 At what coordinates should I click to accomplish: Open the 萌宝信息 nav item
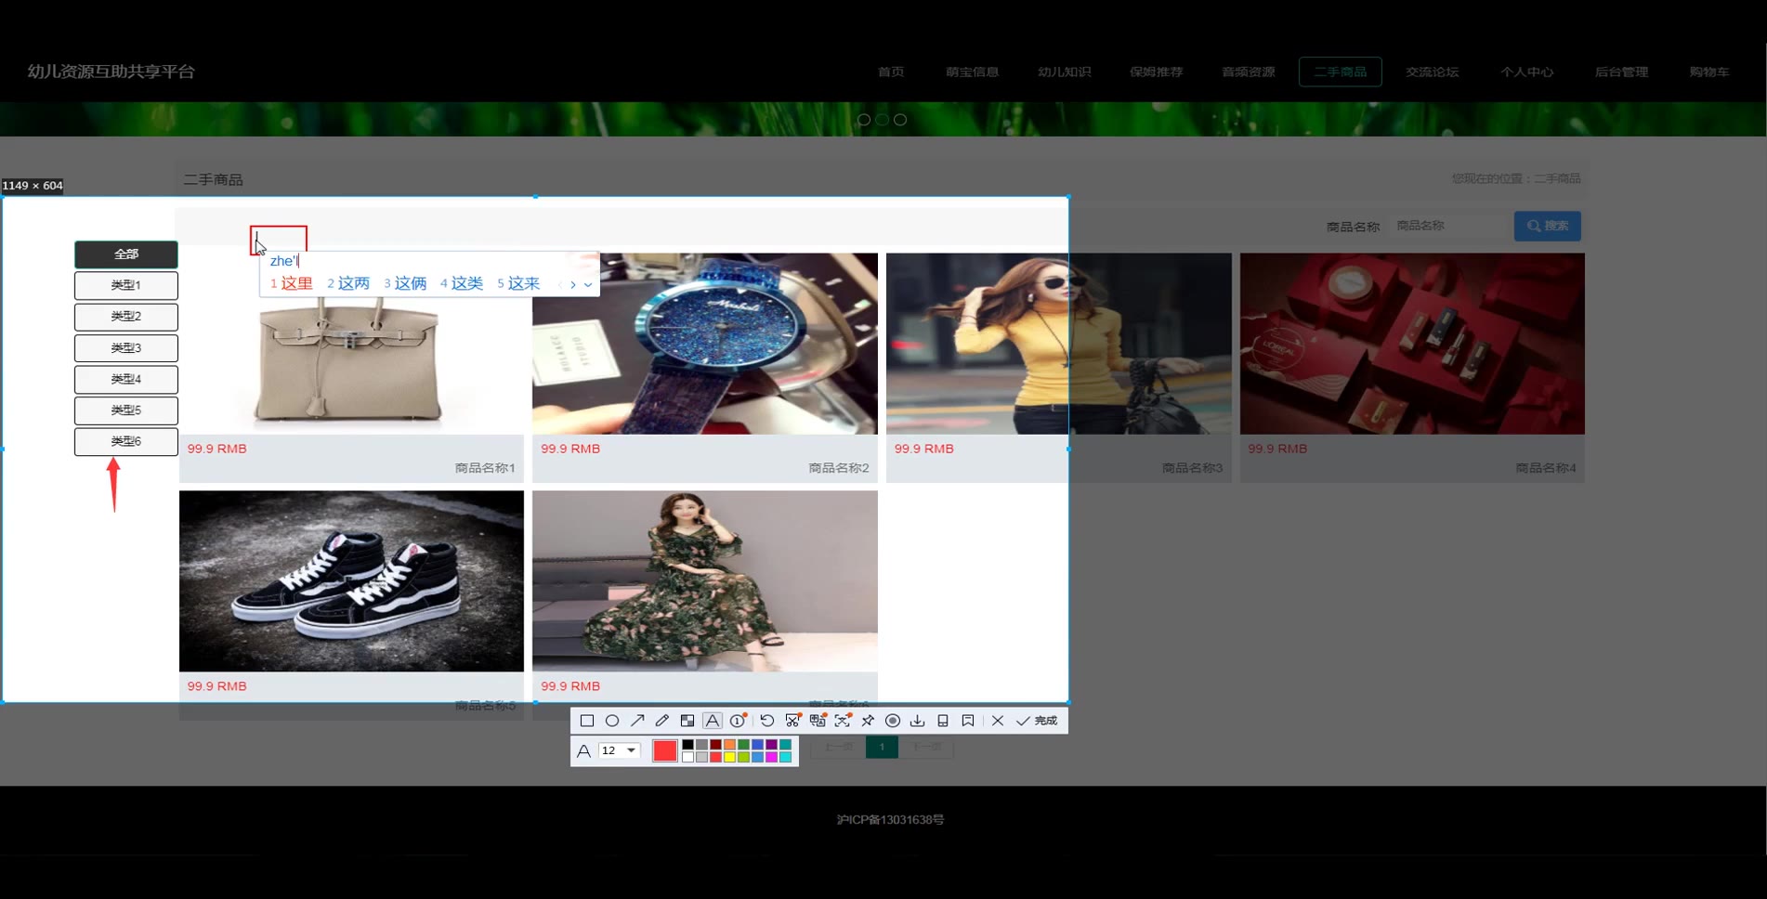coord(972,72)
